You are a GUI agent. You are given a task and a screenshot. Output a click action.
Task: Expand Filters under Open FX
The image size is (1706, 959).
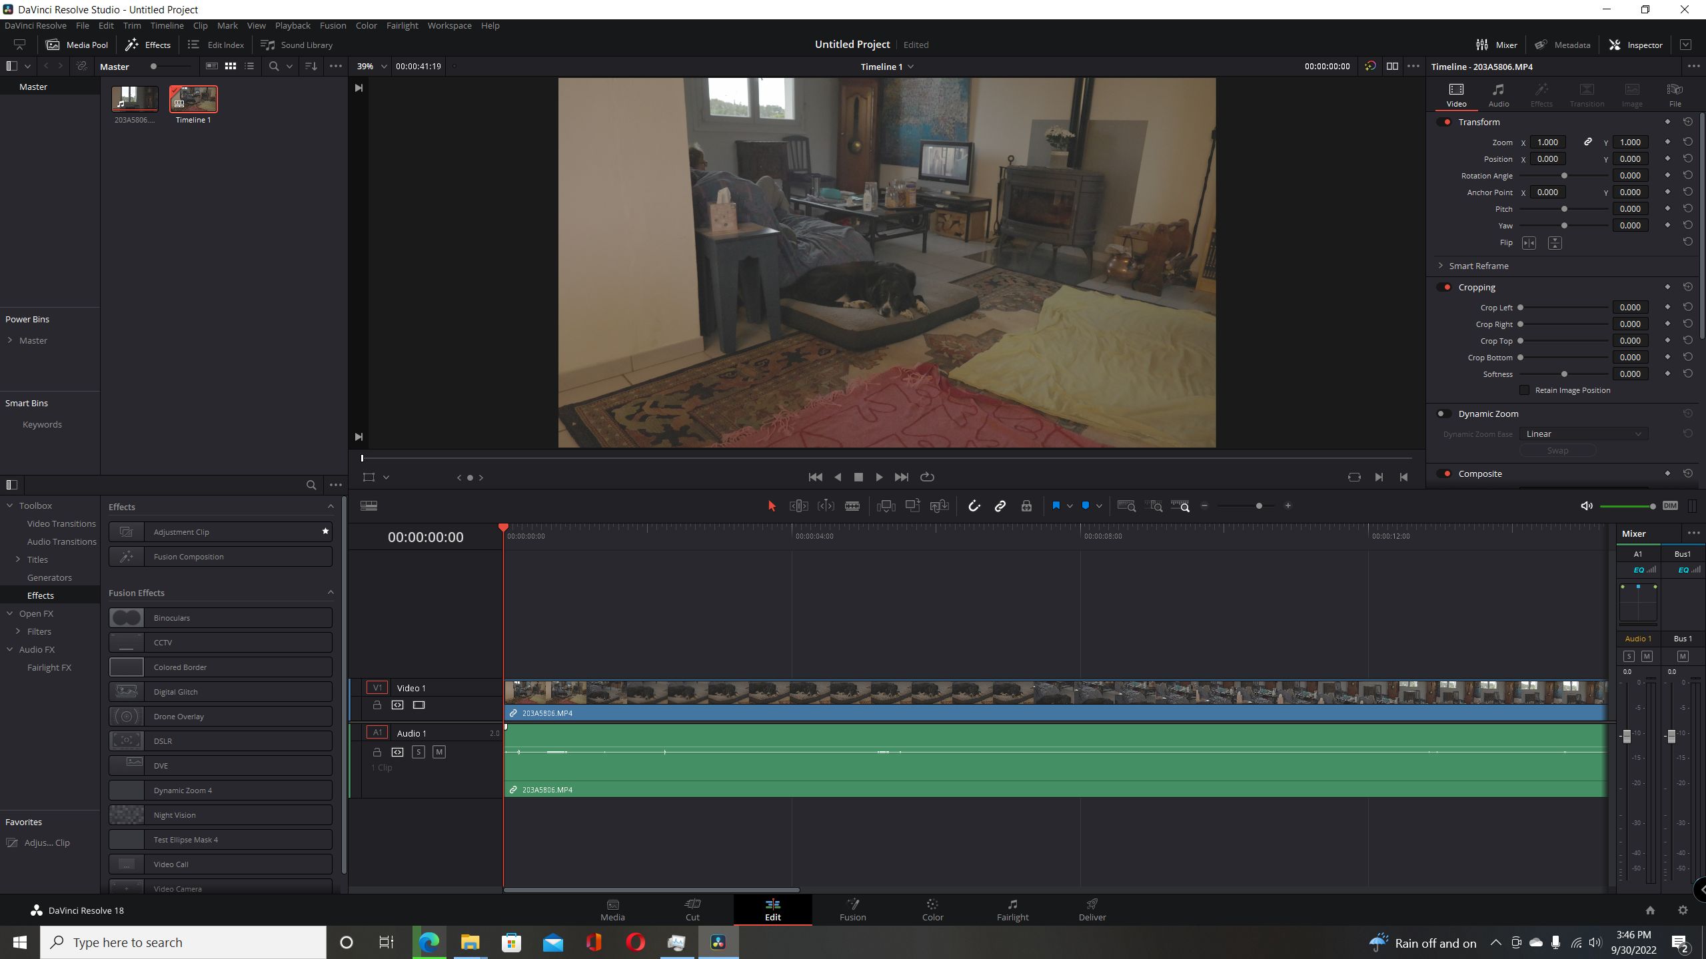click(x=18, y=631)
